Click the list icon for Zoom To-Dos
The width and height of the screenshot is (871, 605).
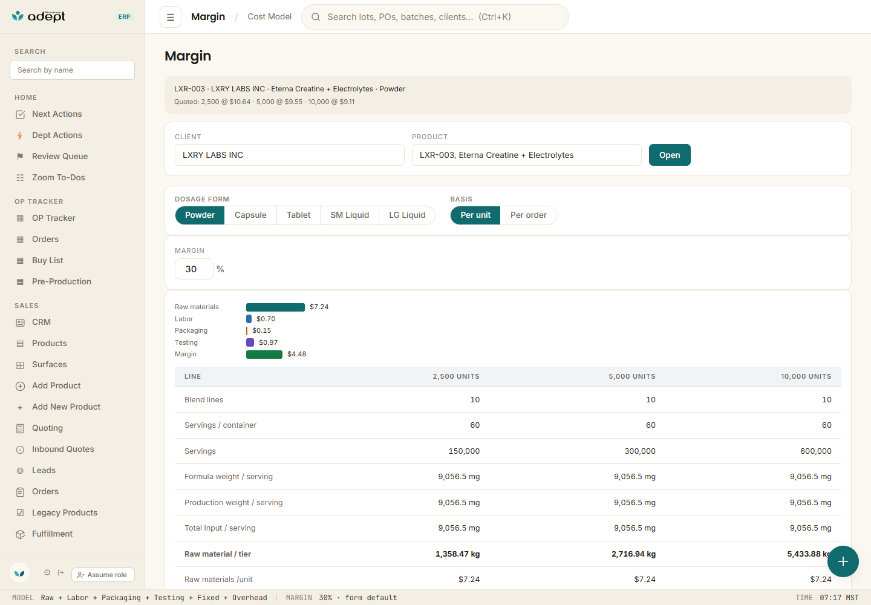click(x=20, y=178)
